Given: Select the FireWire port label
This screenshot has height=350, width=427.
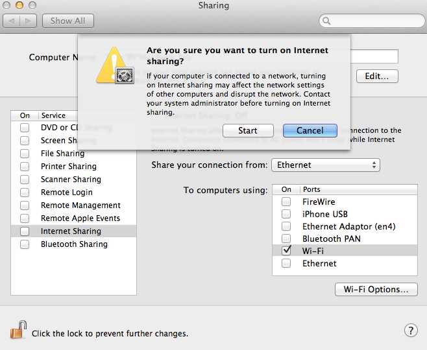Looking at the screenshot, I should (x=319, y=202).
